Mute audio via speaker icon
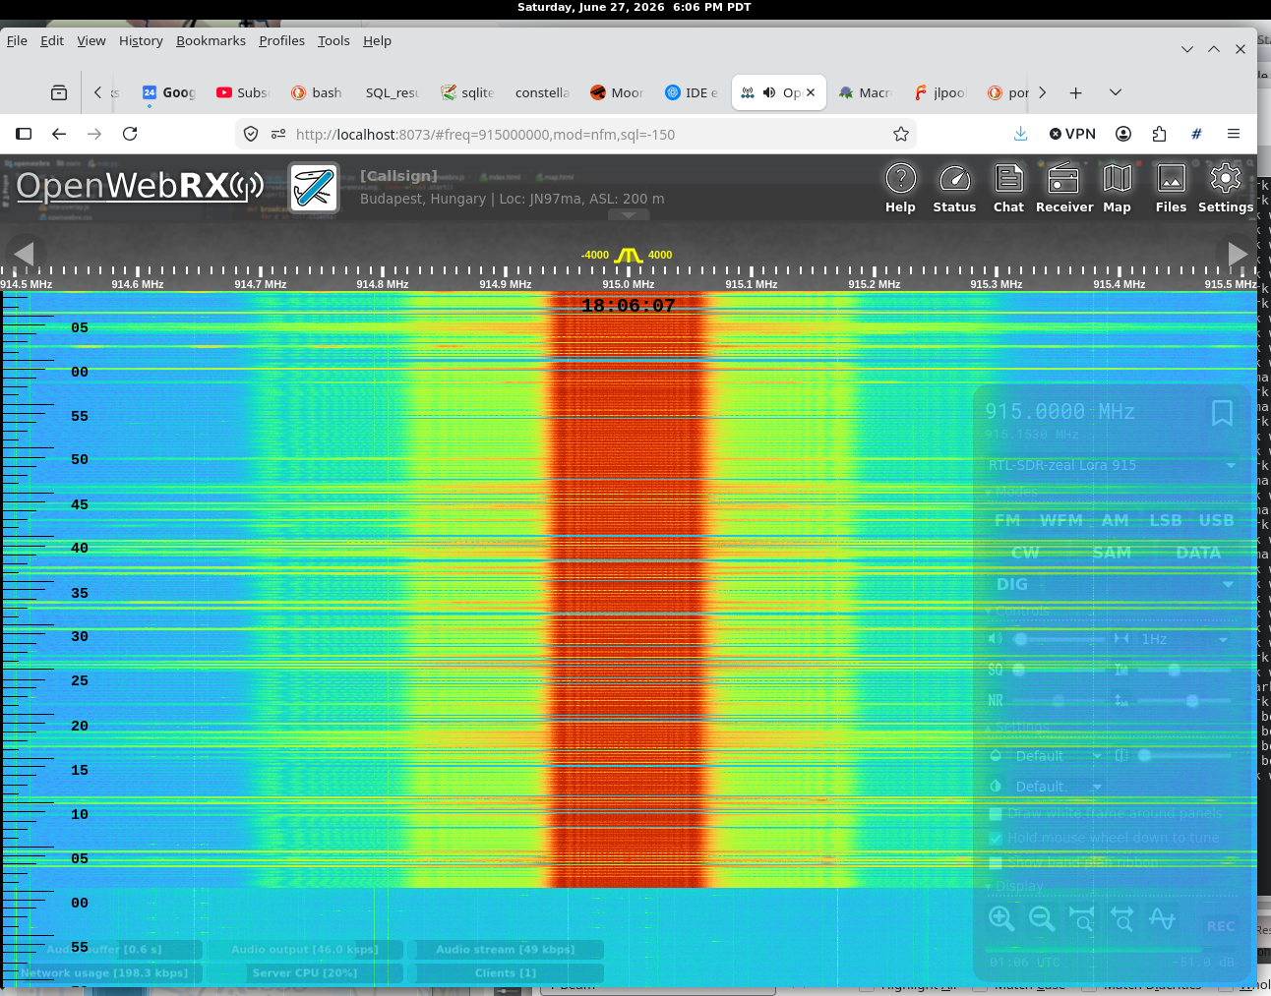Viewport: 1271px width, 996px height. (x=996, y=639)
